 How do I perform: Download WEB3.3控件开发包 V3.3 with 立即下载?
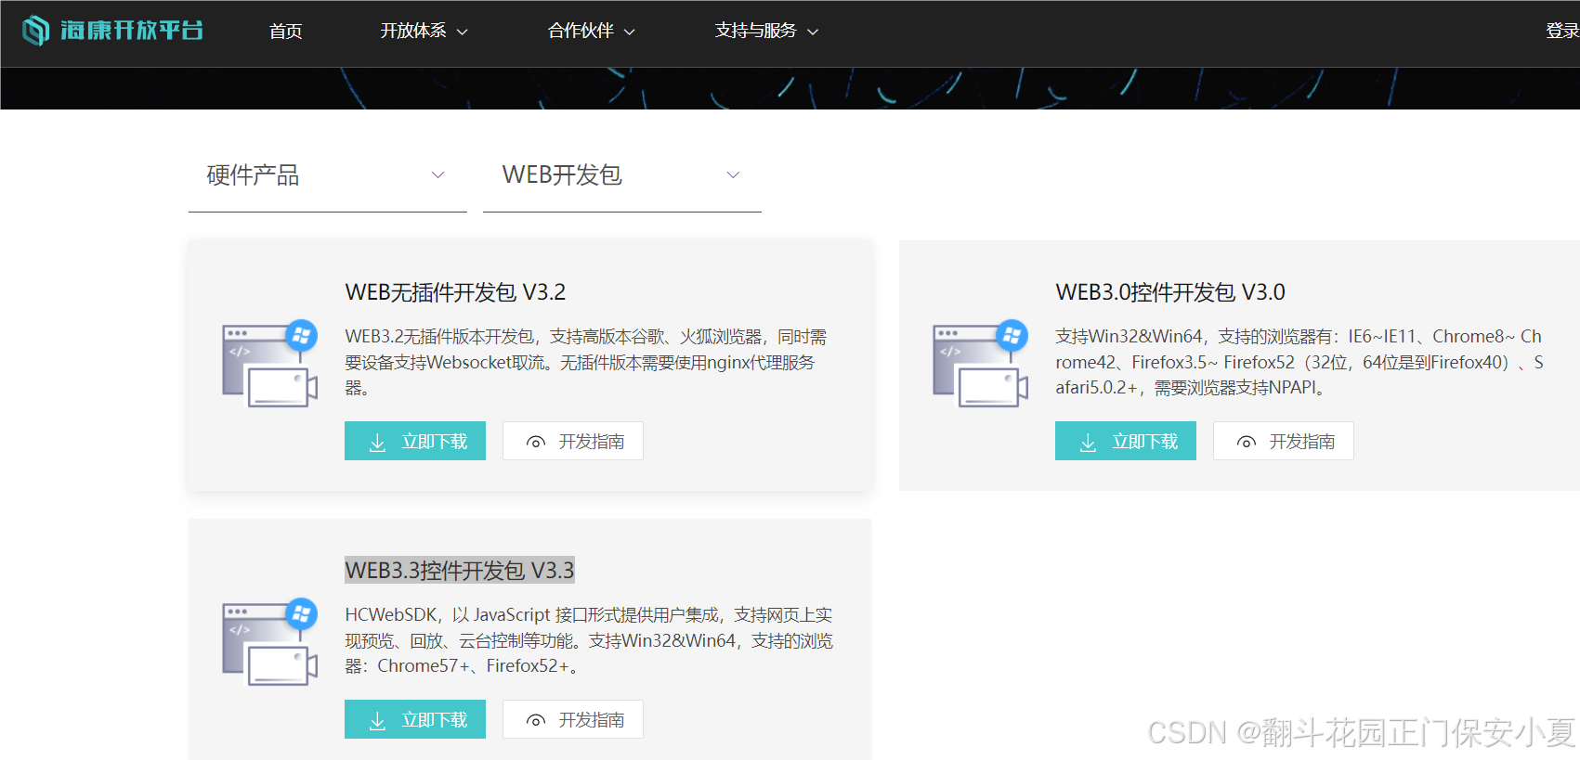tap(415, 719)
